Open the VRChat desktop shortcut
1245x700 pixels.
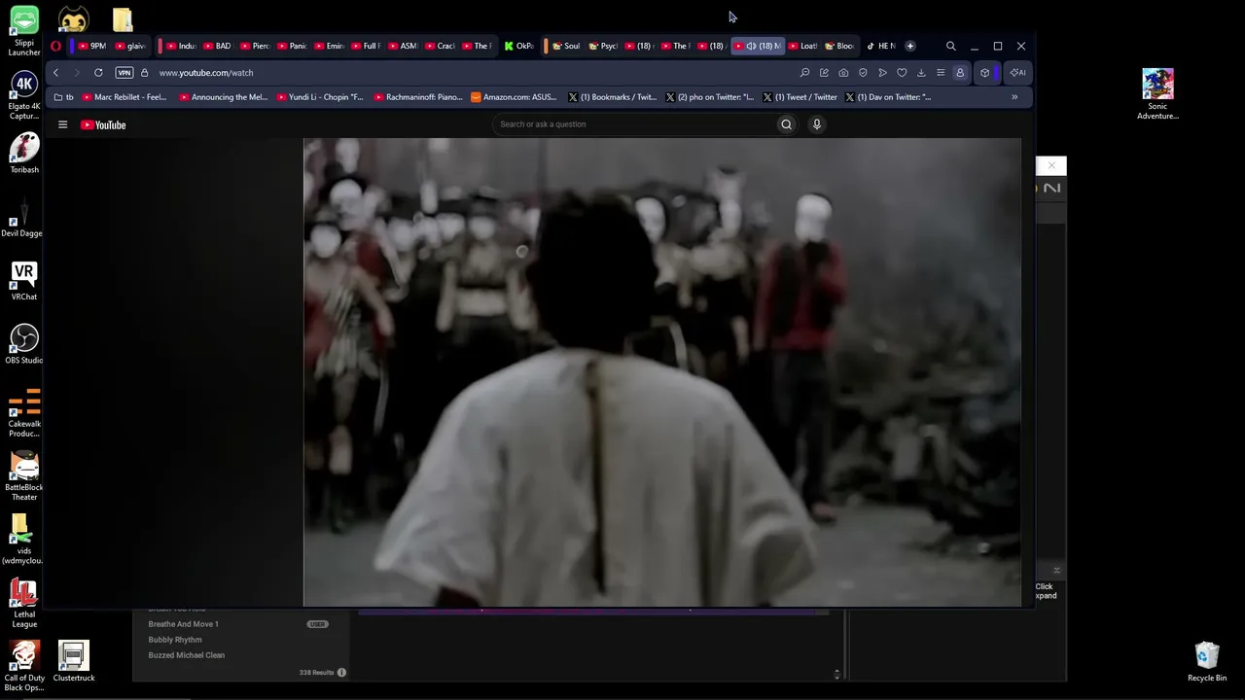[x=24, y=281]
